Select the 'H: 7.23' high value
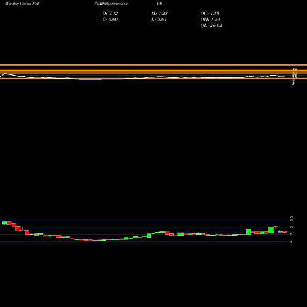The width and height of the screenshot is (307, 307). [160, 14]
